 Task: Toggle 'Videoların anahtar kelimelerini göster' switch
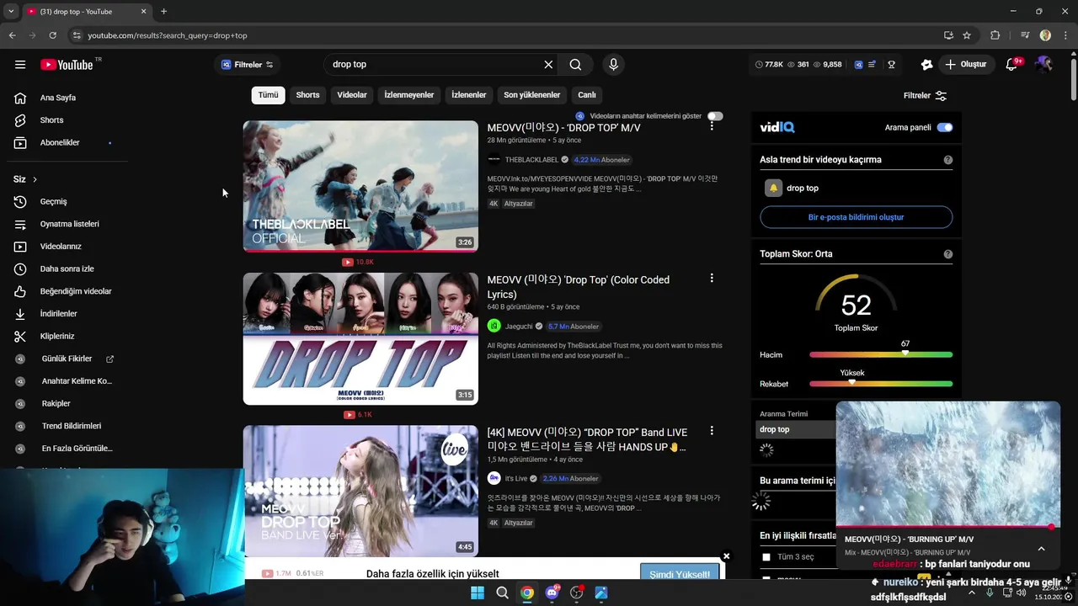click(x=715, y=116)
